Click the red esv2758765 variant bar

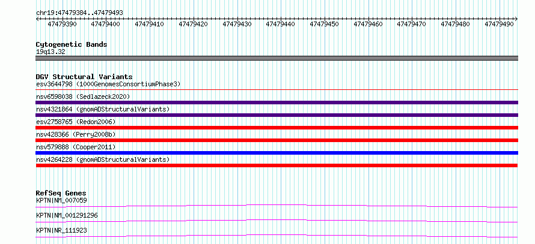pos(277,128)
